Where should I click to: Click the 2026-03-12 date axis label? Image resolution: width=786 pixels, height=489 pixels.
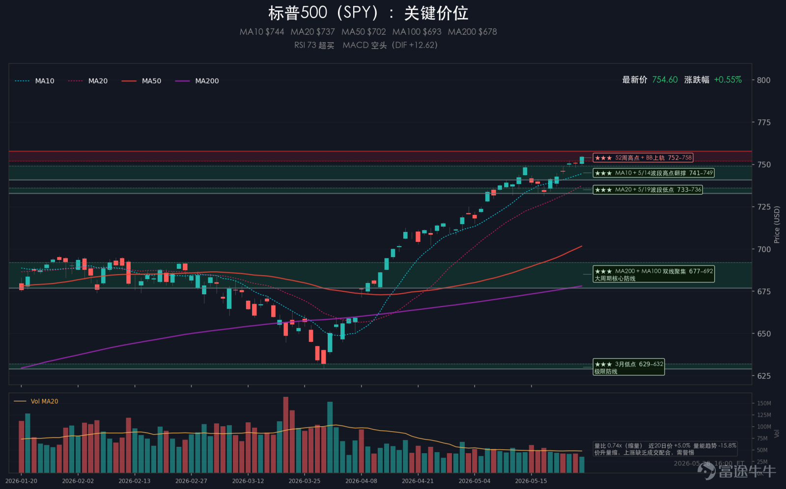[248, 481]
